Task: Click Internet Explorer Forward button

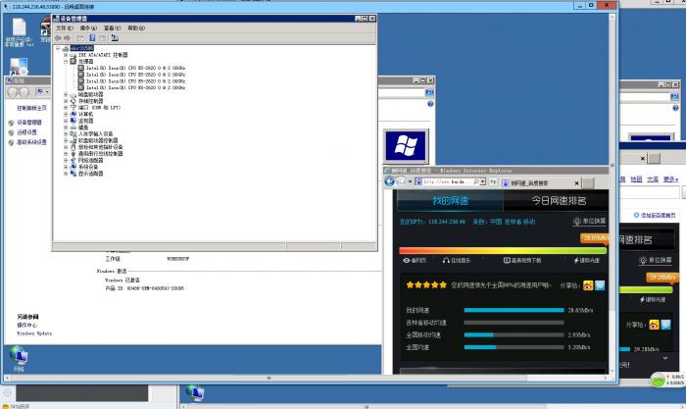Action: pos(401,181)
